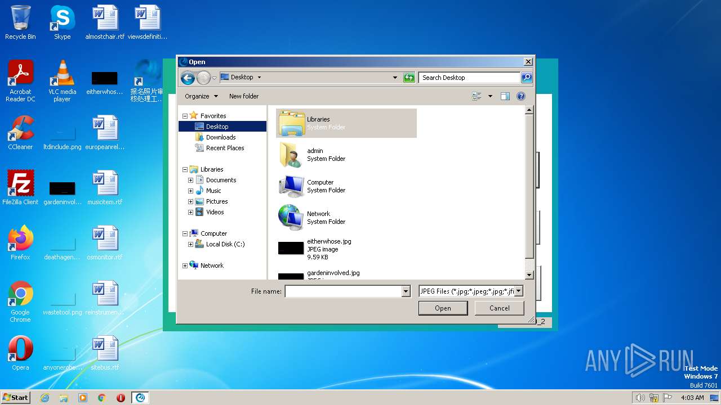
Task: Open the File name history dropdown
Action: [x=406, y=291]
